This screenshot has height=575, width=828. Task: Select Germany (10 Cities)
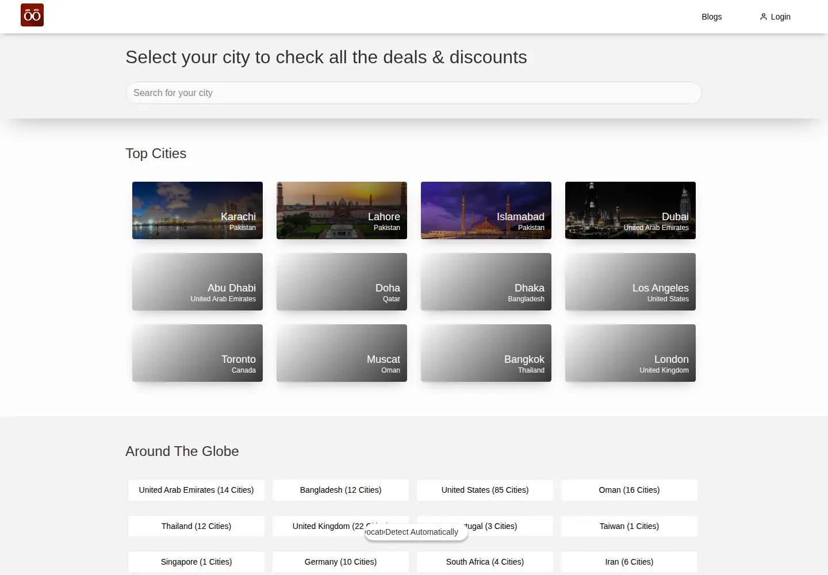pos(340,562)
